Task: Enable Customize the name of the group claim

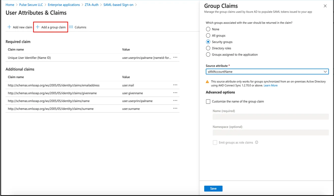Action: tap(208, 101)
